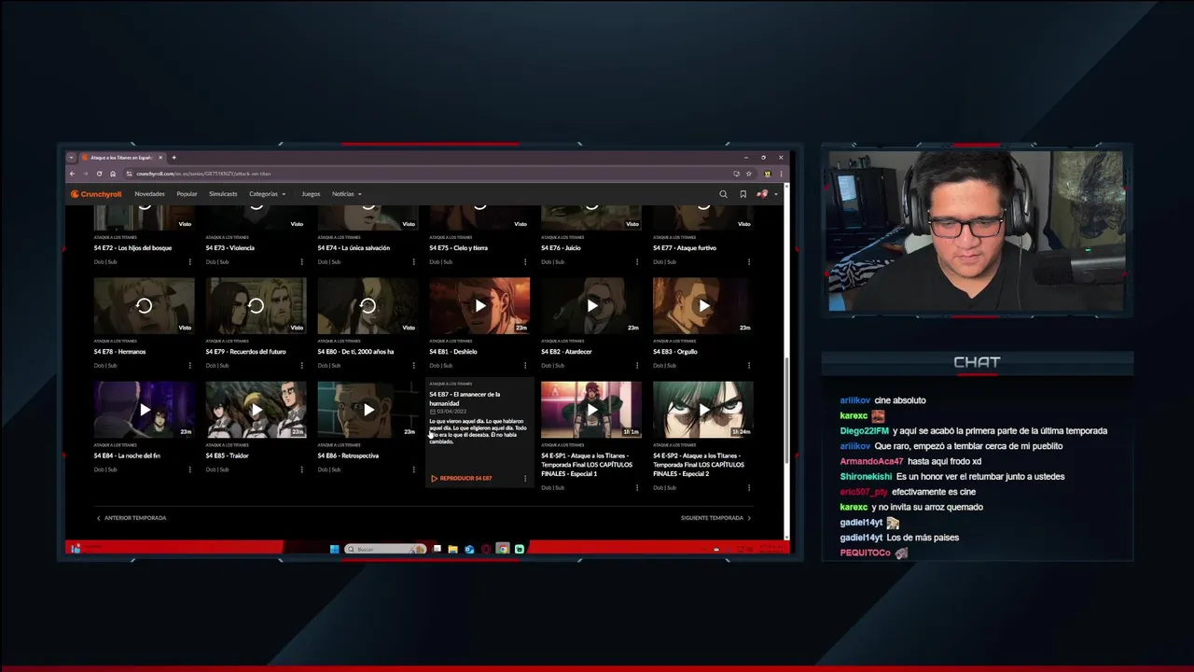Open the Popular menu item
This screenshot has height=672, width=1194.
[187, 194]
